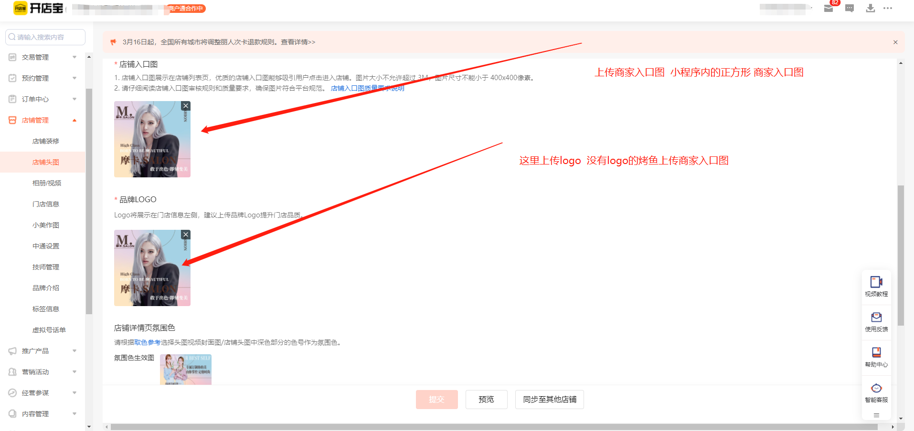
Task: Open the 取色参考 link
Action: point(148,342)
